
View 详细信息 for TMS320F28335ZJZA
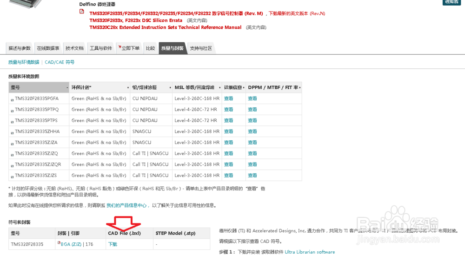[x=228, y=142]
